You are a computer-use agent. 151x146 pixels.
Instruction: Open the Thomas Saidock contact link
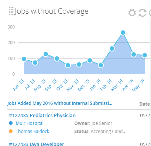32,131
